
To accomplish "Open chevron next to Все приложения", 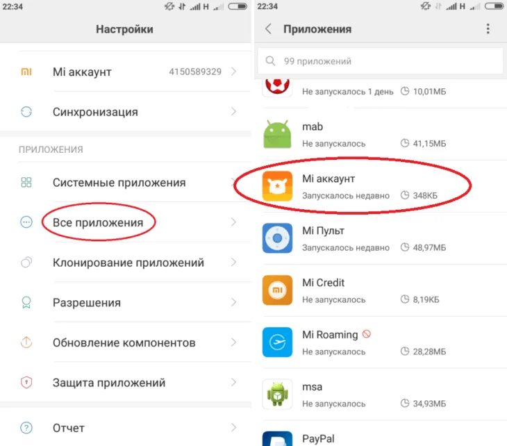I will (233, 222).
